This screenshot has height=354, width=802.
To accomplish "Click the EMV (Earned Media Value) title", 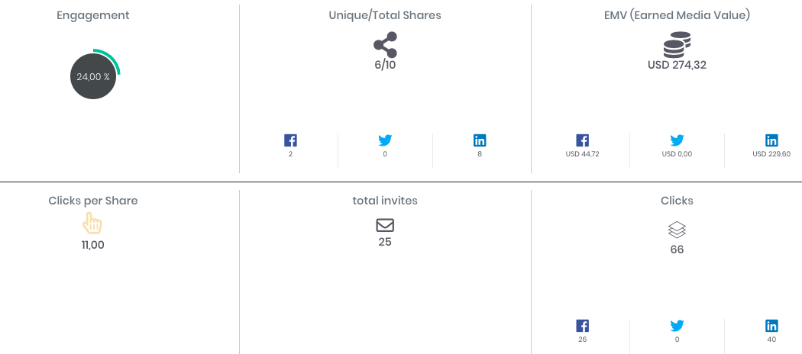I will pyautogui.click(x=677, y=15).
